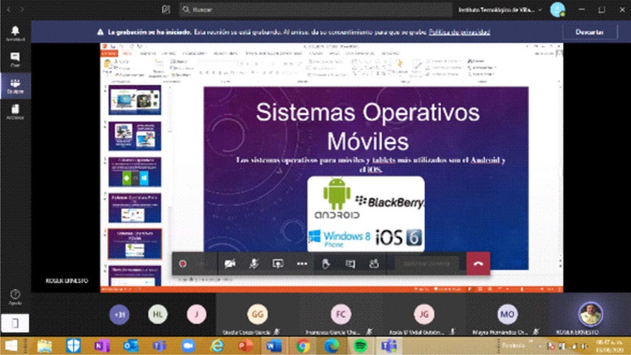This screenshot has width=631, height=355.
Task: Click the FC participant tile
Action: point(341,315)
